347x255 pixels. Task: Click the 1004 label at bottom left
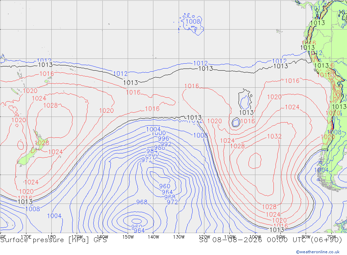(x=54, y=216)
